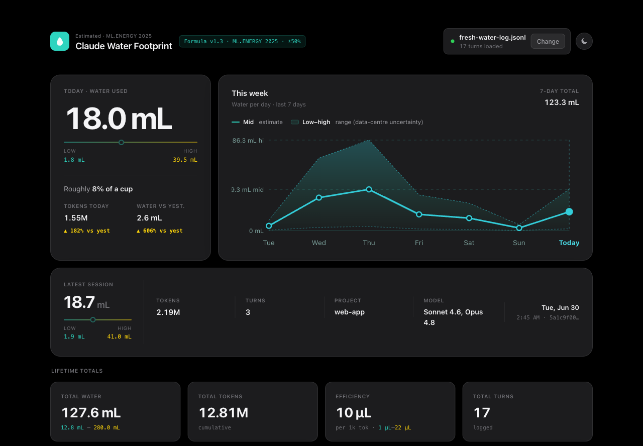This screenshot has height=446, width=643.
Task: Click the today's water range slider knob
Action: tap(121, 143)
